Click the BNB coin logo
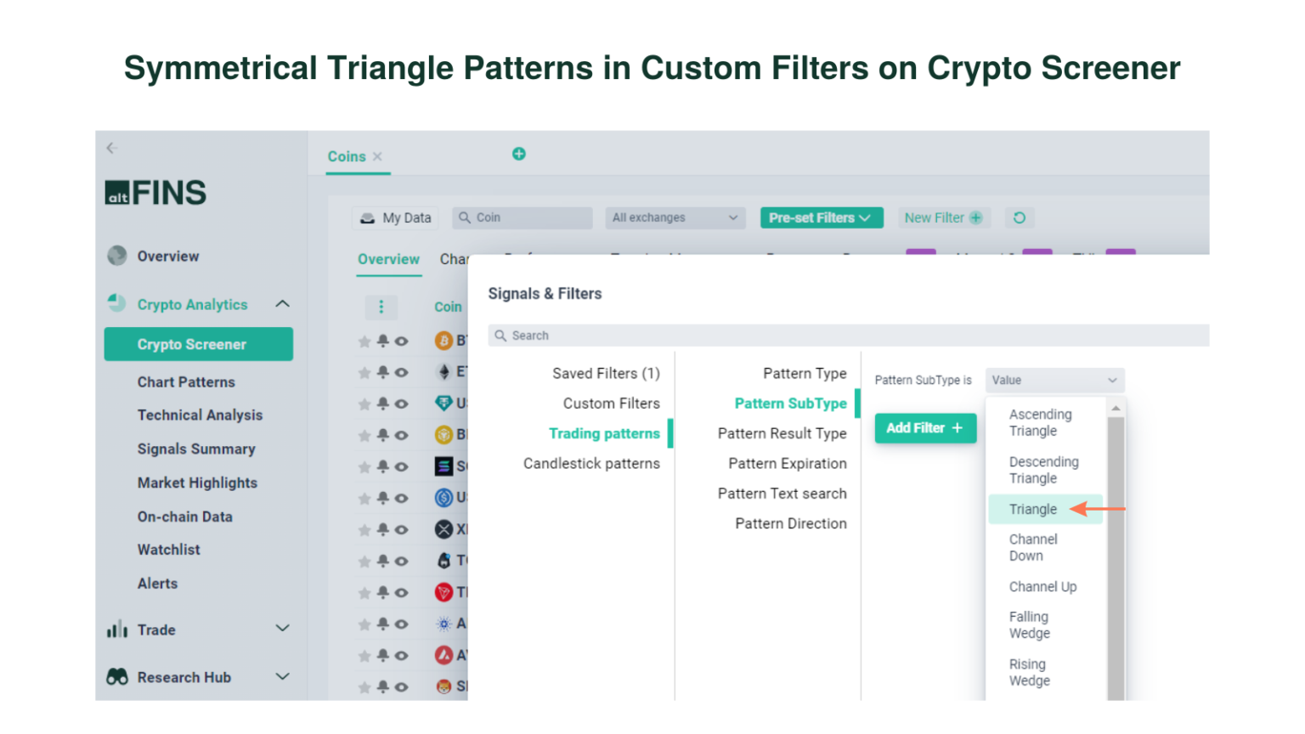The image size is (1305, 734). coord(443,435)
